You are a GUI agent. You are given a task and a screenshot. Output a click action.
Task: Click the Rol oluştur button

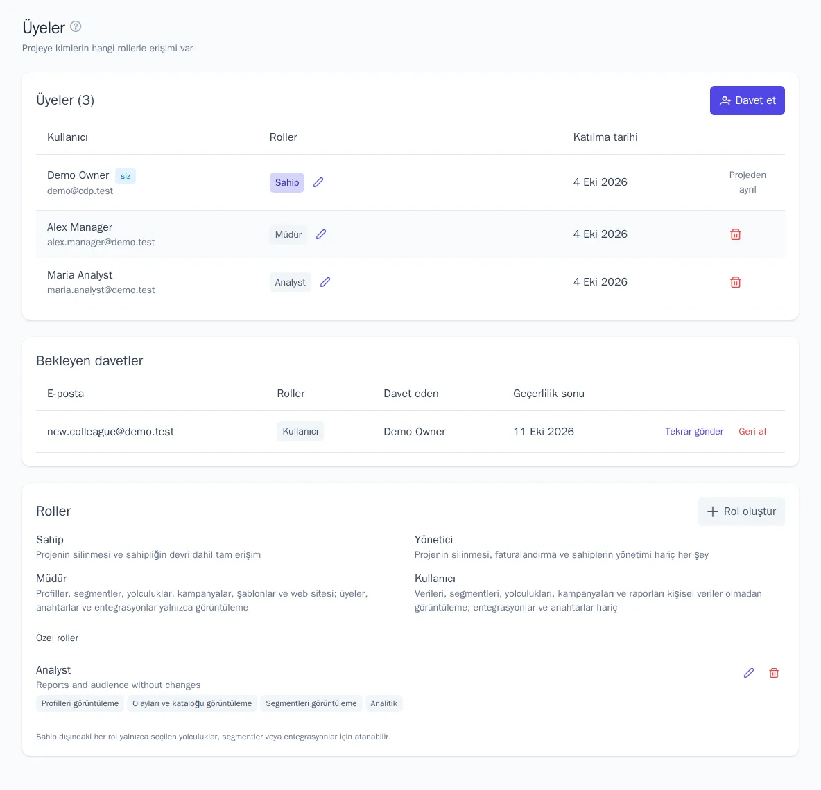pyautogui.click(x=741, y=511)
